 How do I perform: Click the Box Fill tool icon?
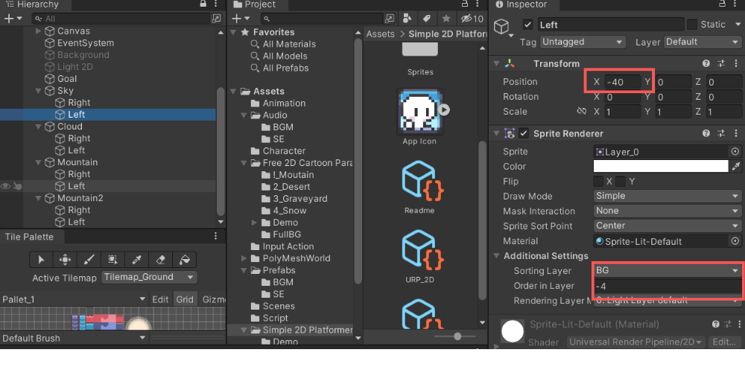(x=112, y=260)
